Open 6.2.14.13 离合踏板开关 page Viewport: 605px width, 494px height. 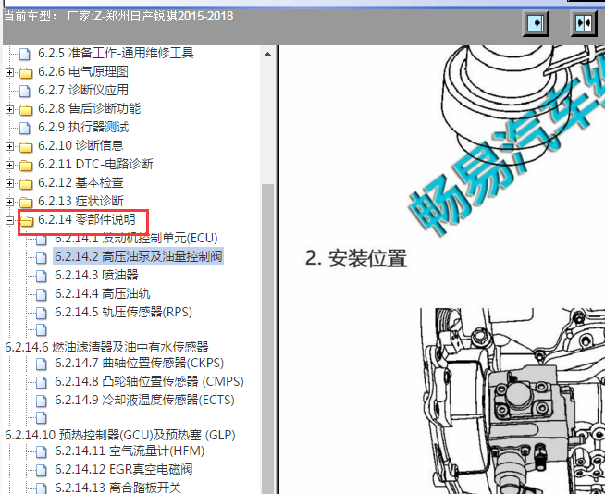coord(117,488)
